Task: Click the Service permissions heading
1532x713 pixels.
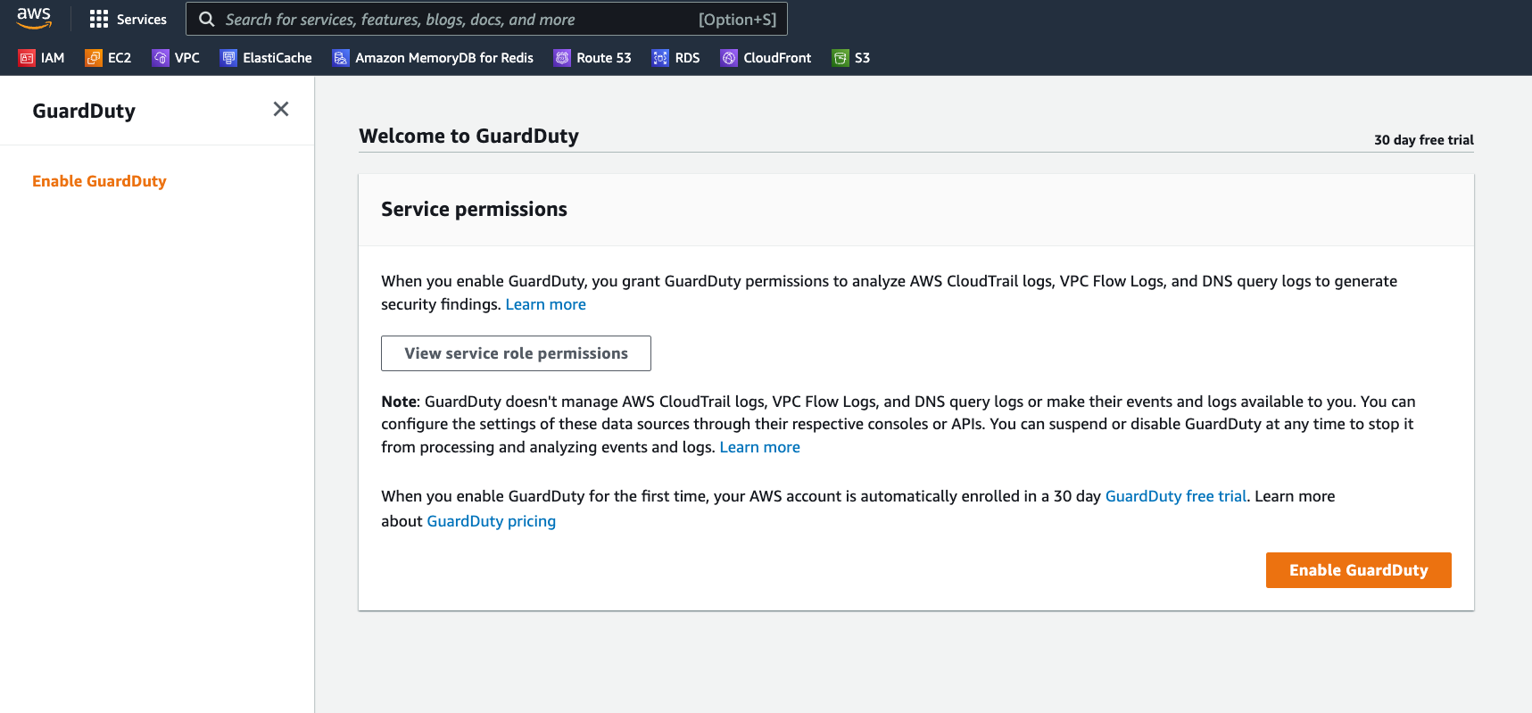Action: click(x=474, y=209)
